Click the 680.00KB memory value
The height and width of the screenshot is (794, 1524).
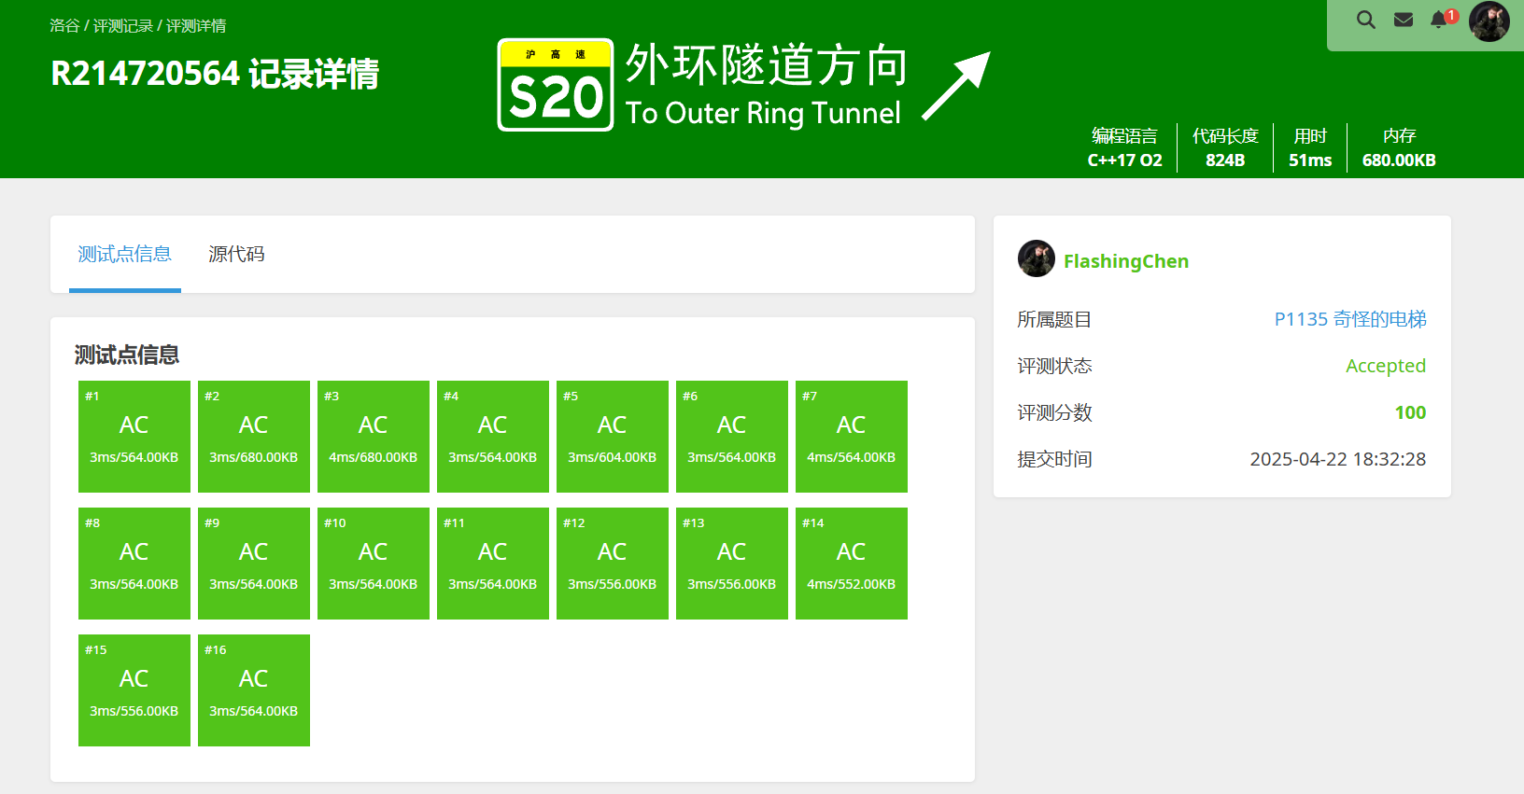click(1399, 160)
